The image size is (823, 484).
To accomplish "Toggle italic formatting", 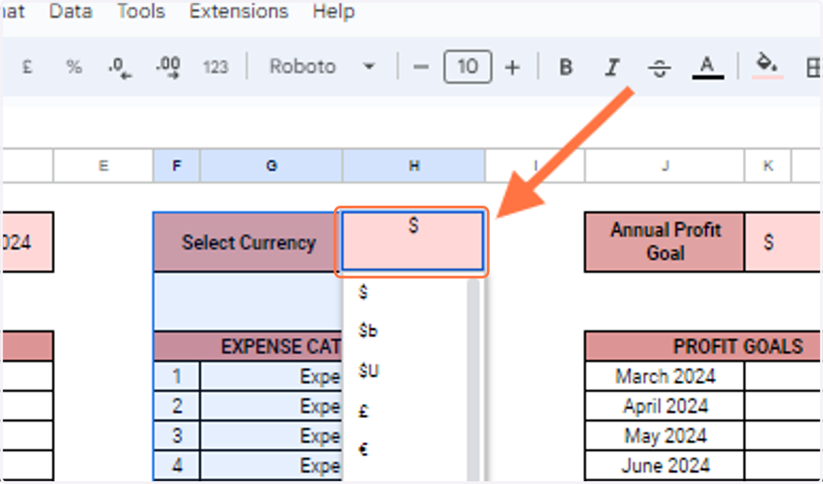I will point(612,67).
